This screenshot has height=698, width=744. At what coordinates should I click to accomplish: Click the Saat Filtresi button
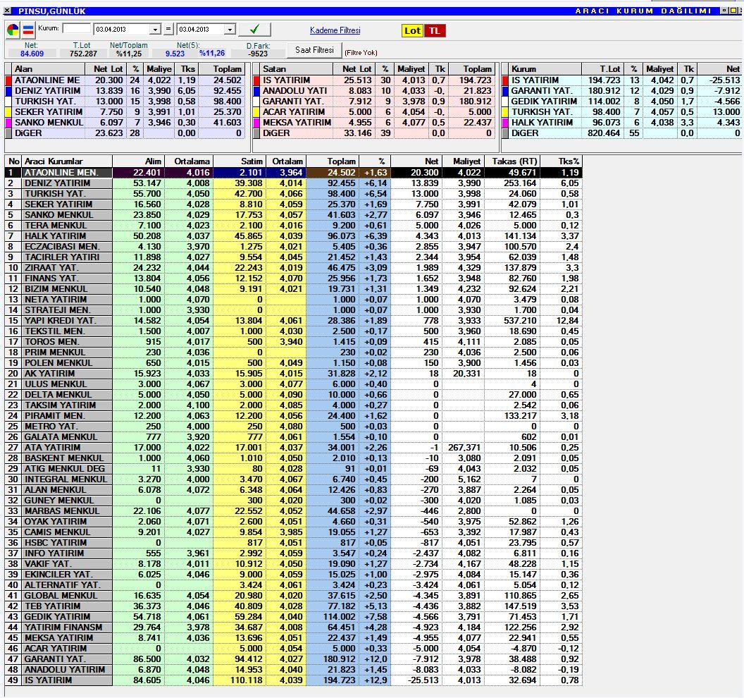tap(314, 50)
